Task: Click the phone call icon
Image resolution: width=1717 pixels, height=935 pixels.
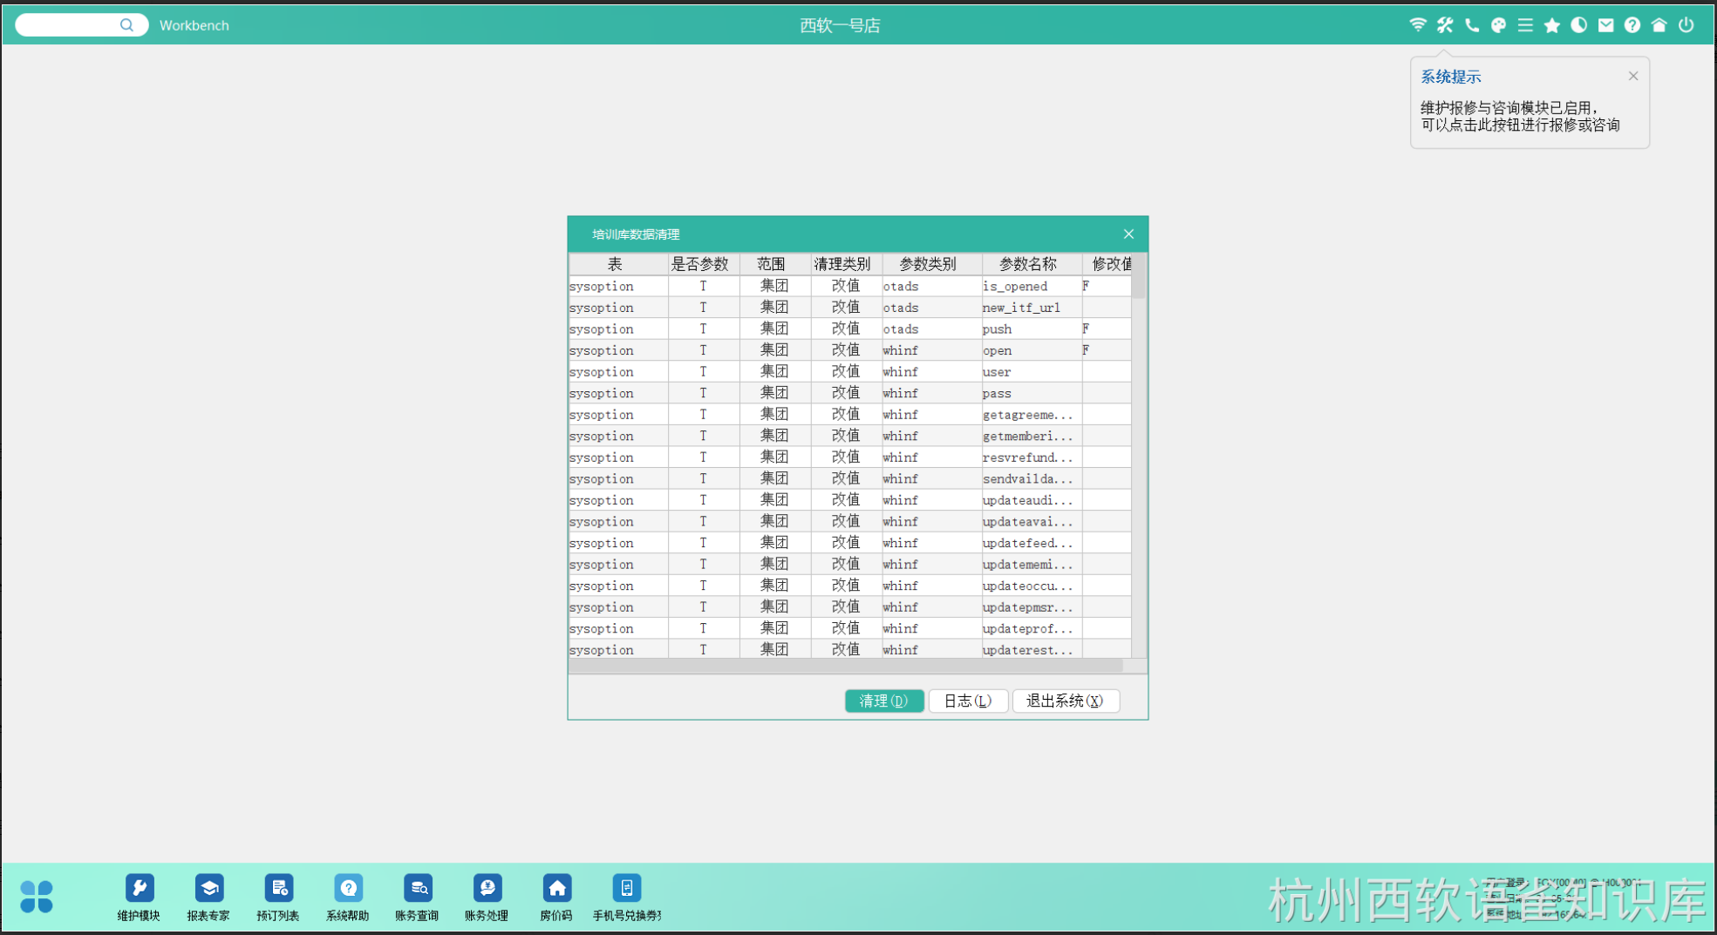Action: pos(1472,24)
